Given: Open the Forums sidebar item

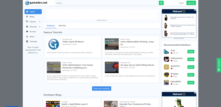Looking at the screenshot, I should 33,32.
